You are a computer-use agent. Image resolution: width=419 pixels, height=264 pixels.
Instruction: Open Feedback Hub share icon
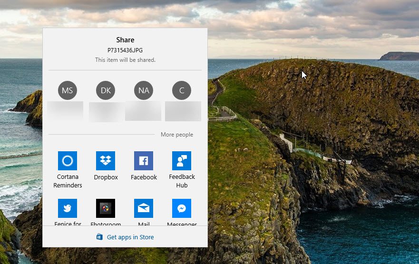(x=182, y=161)
